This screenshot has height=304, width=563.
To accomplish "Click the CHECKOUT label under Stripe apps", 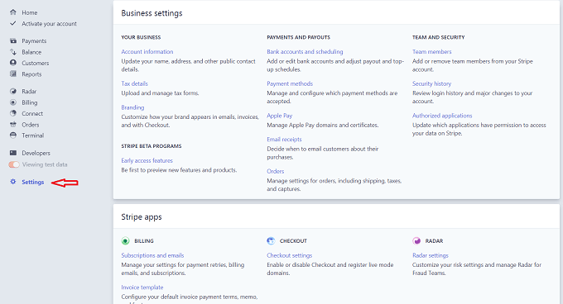I will [x=293, y=241].
